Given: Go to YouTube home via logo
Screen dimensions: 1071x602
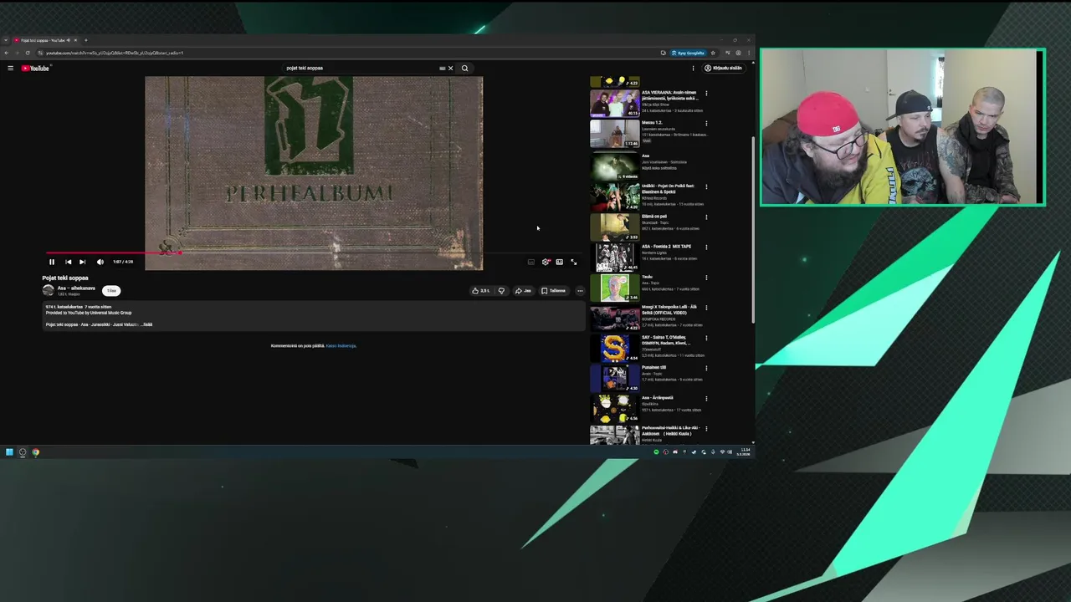Looking at the screenshot, I should pos(35,68).
